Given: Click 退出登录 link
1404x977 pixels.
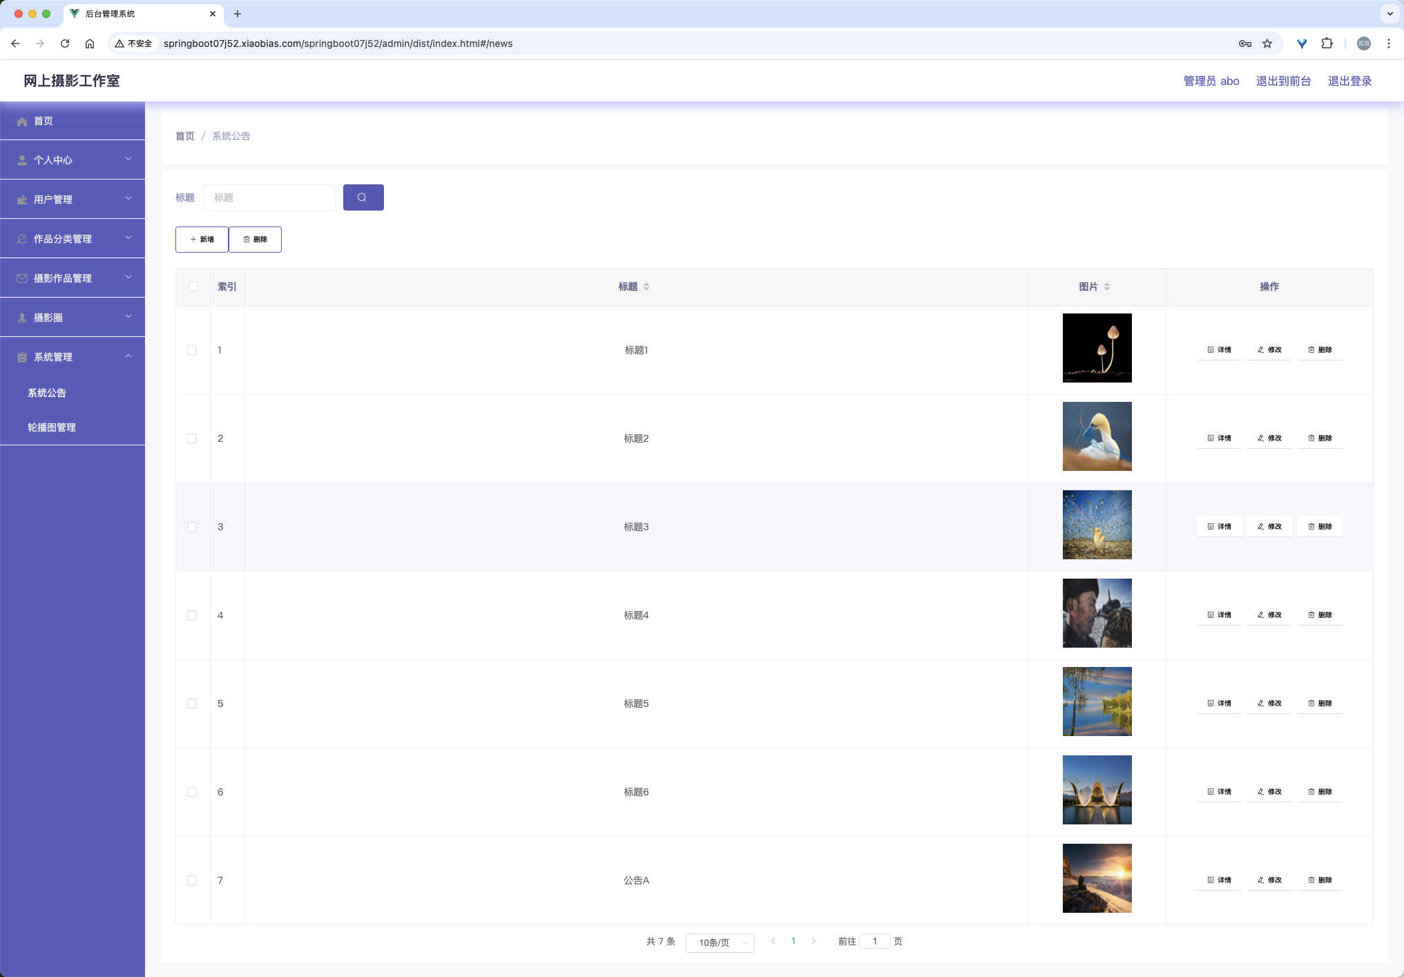Looking at the screenshot, I should [x=1349, y=81].
